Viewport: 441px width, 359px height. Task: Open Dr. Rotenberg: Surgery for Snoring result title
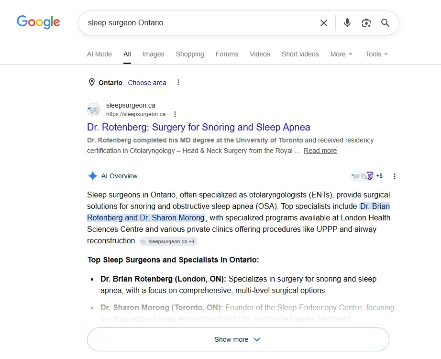click(198, 127)
